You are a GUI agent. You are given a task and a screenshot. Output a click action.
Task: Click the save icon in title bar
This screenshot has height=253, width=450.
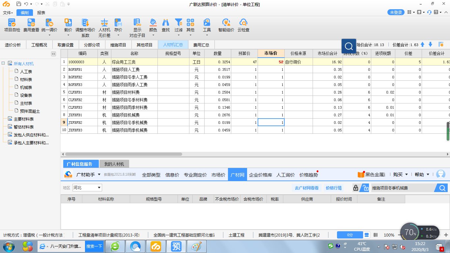[18, 4]
